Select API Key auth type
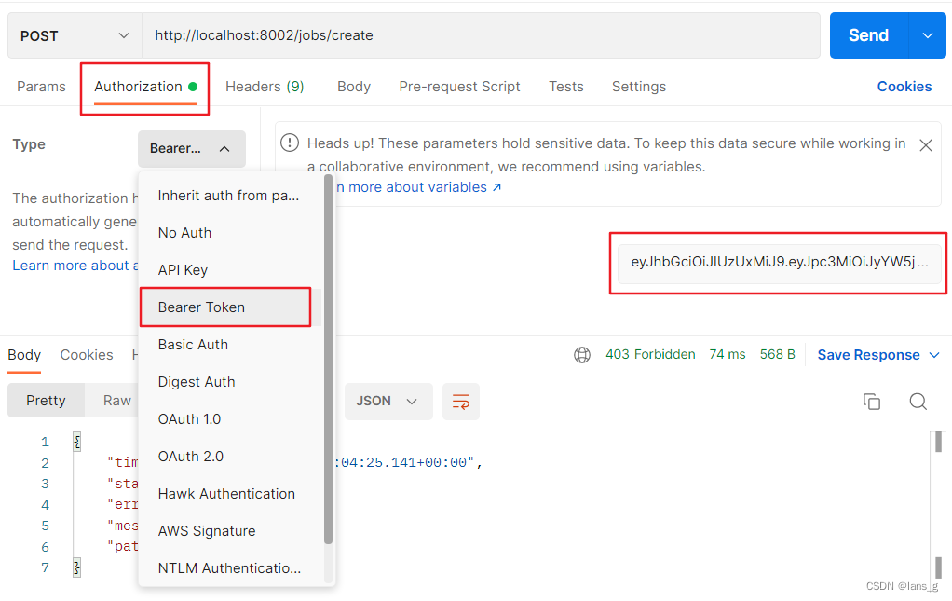Viewport: 952px width, 601px height. (231, 270)
